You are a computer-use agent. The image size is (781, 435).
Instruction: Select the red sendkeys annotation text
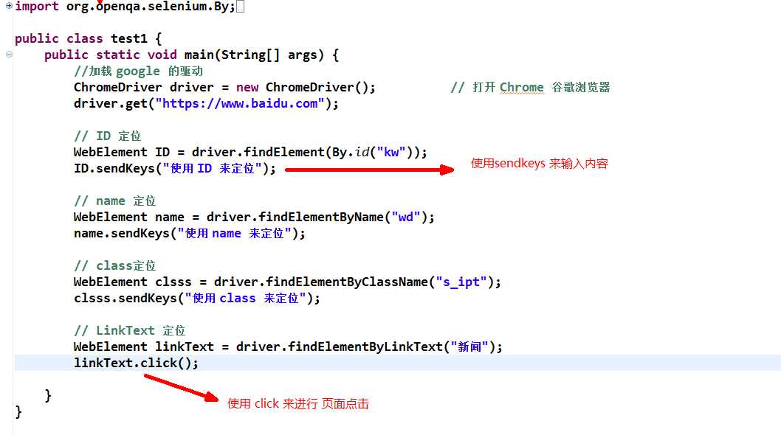tap(540, 163)
